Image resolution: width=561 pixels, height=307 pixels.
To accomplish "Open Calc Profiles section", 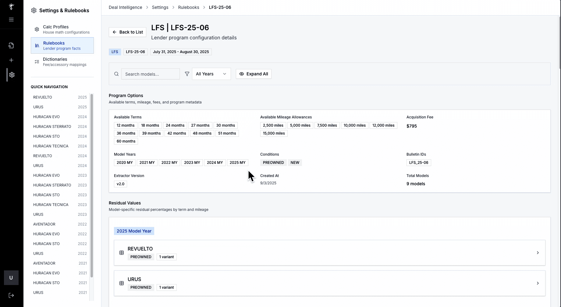I will tap(62, 29).
